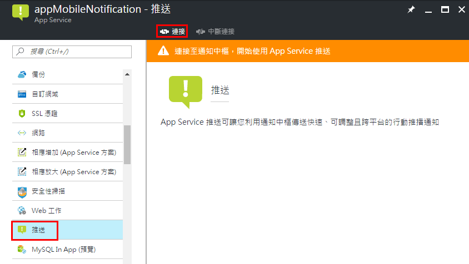Click the sidebar scroll up arrow
The height and width of the screenshot is (264, 469).
click(x=127, y=74)
